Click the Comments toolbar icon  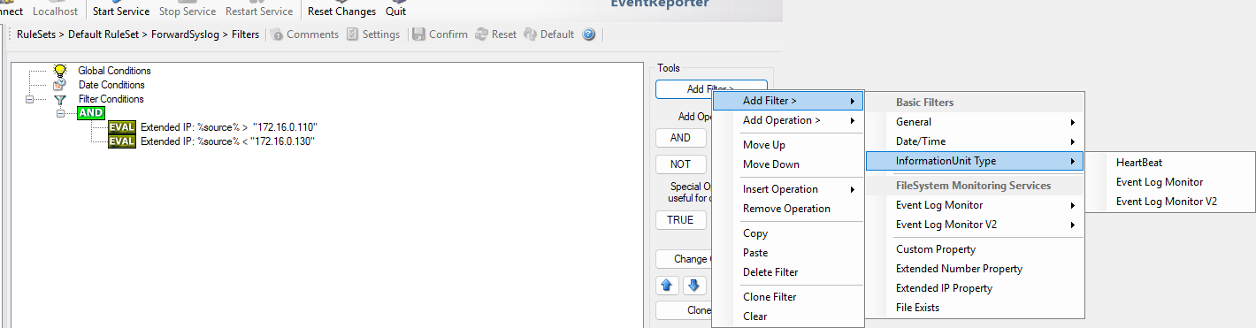point(277,34)
